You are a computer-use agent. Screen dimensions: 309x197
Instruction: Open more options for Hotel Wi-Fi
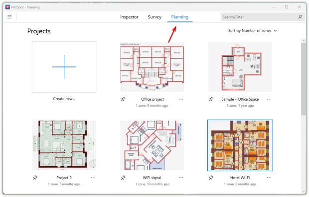269,178
